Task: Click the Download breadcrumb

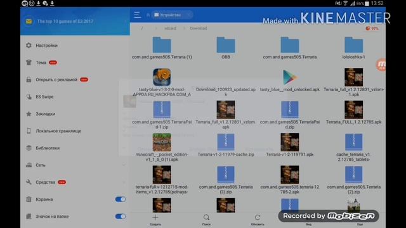Action: [x=199, y=28]
